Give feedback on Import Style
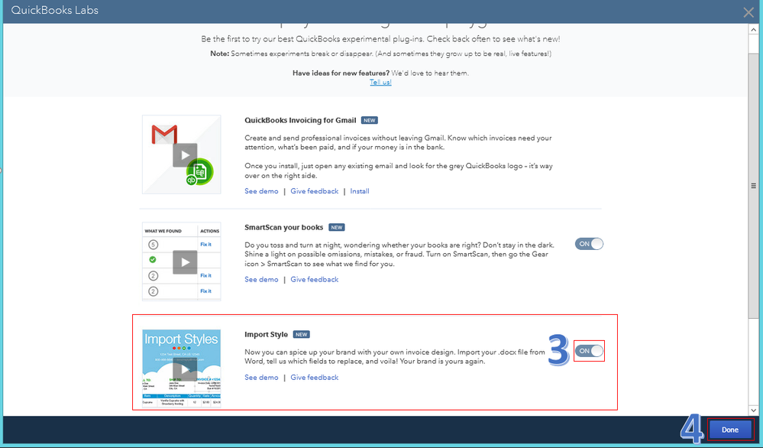The width and height of the screenshot is (763, 448). 315,378
